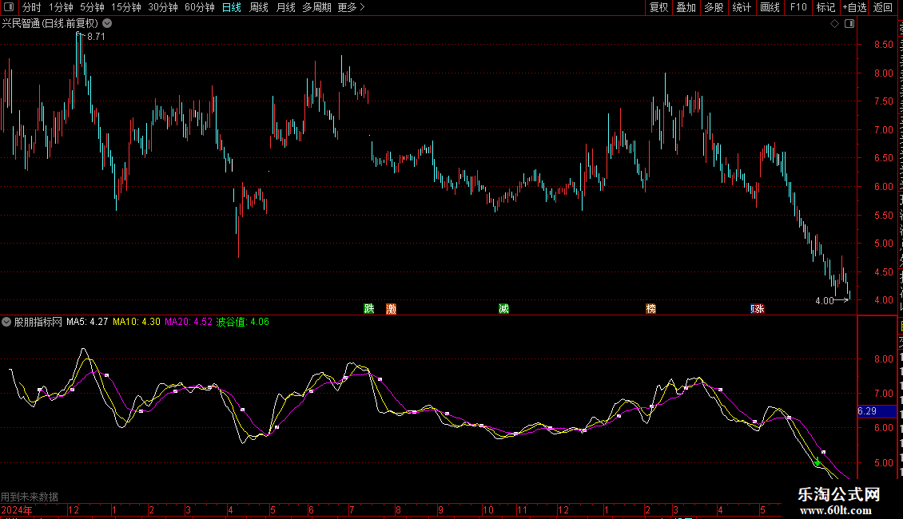Click the 7.00 label on indicator axis
Image resolution: width=903 pixels, height=519 pixels.
pos(883,394)
